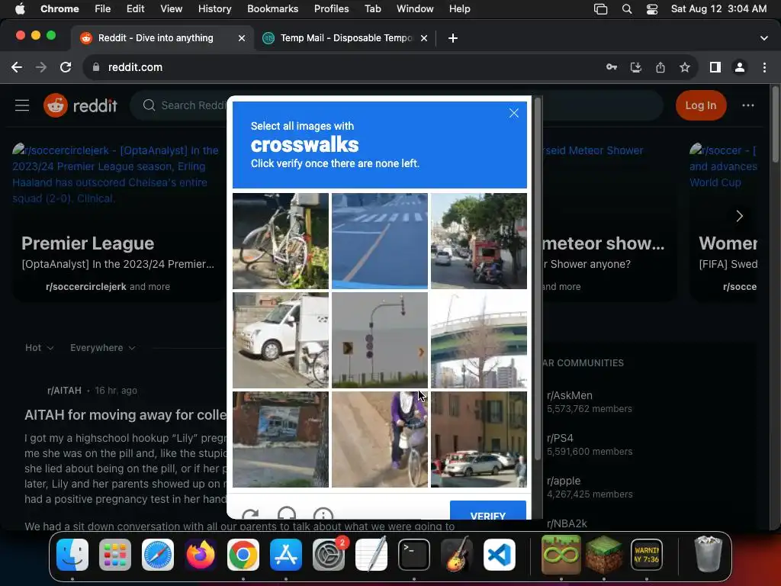
Task: Open Chrome's three-dot menu
Action: pos(764,67)
